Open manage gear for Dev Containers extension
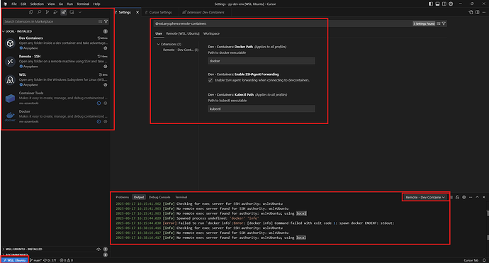This screenshot has width=489, height=263. (x=106, y=48)
